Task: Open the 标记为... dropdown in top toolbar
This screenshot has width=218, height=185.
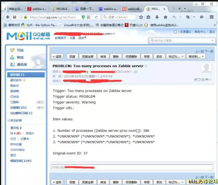Action: coord(176,57)
